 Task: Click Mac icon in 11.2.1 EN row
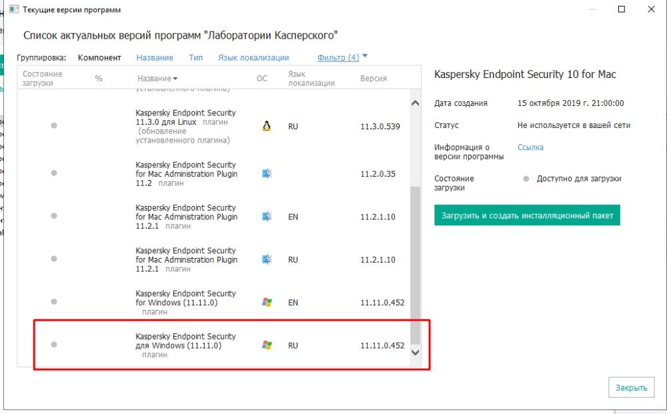pyautogui.click(x=266, y=217)
